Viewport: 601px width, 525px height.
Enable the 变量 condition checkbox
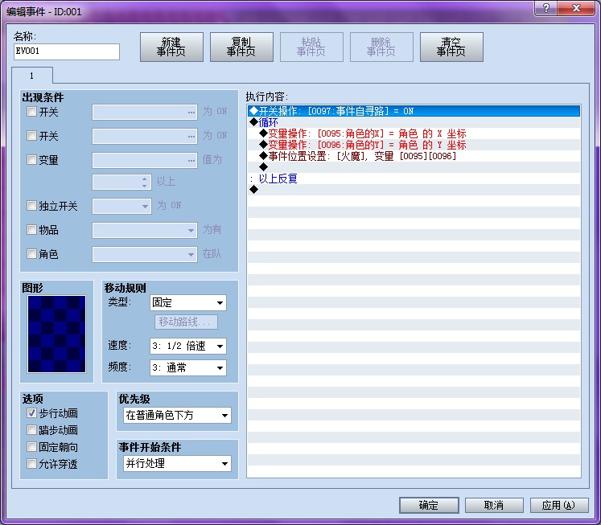[x=31, y=159]
